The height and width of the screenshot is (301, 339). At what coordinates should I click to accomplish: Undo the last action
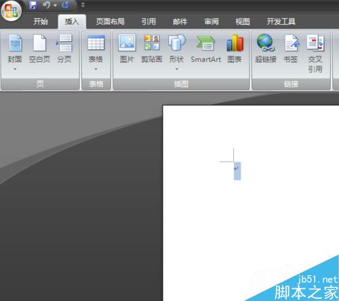(x=46, y=5)
